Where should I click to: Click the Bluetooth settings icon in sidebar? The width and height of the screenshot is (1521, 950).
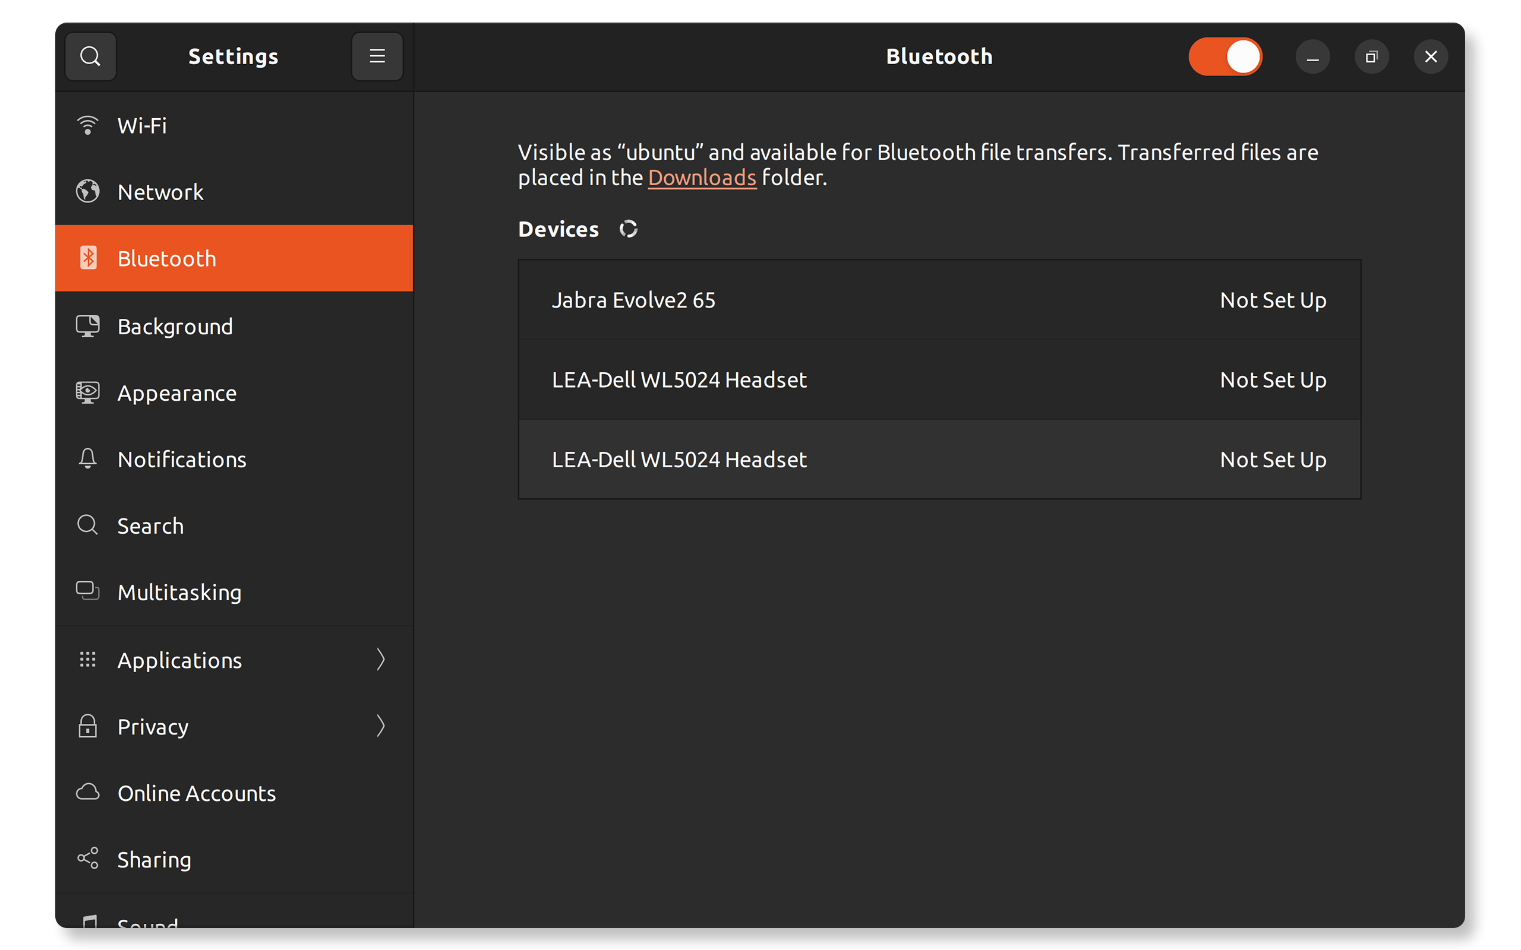87,258
